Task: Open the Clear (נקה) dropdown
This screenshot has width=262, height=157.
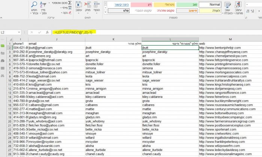Action: coord(62,13)
